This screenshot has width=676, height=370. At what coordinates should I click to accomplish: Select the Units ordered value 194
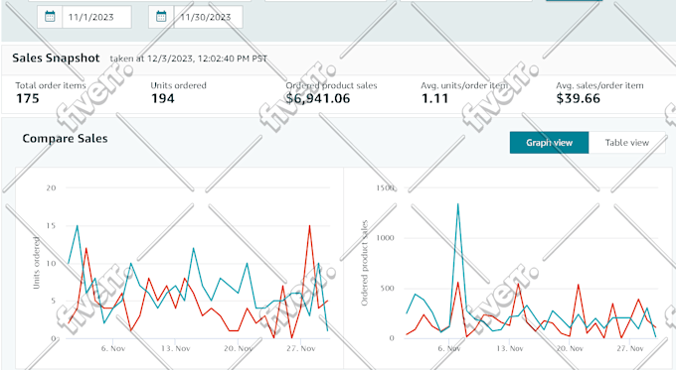163,98
